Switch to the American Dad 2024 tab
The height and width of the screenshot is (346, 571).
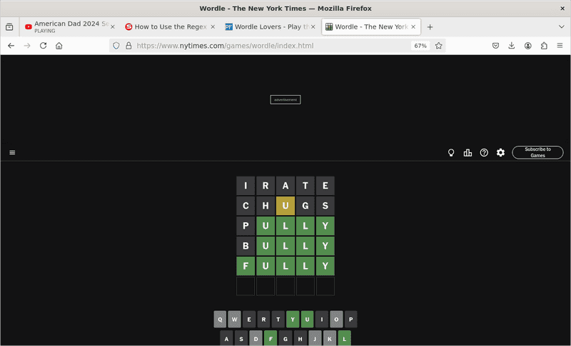pyautogui.click(x=70, y=27)
